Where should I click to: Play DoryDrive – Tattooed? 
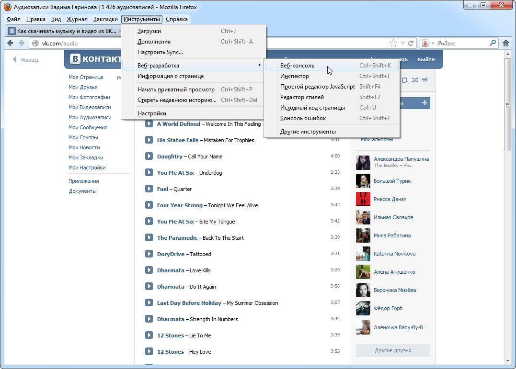(x=149, y=254)
